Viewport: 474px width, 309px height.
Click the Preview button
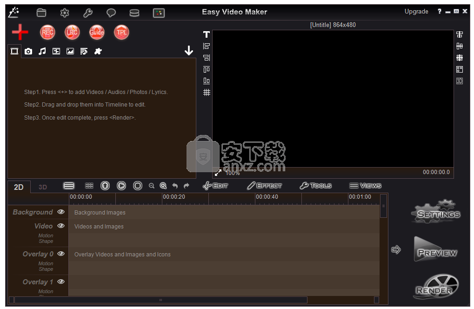pyautogui.click(x=435, y=249)
